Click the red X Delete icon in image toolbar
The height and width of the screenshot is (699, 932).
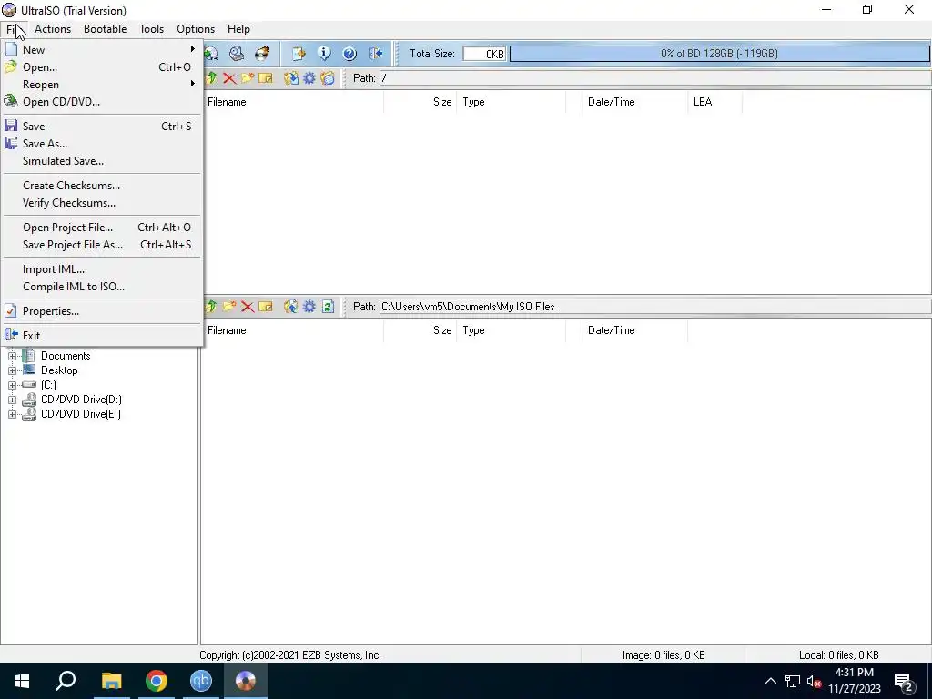pyautogui.click(x=229, y=78)
